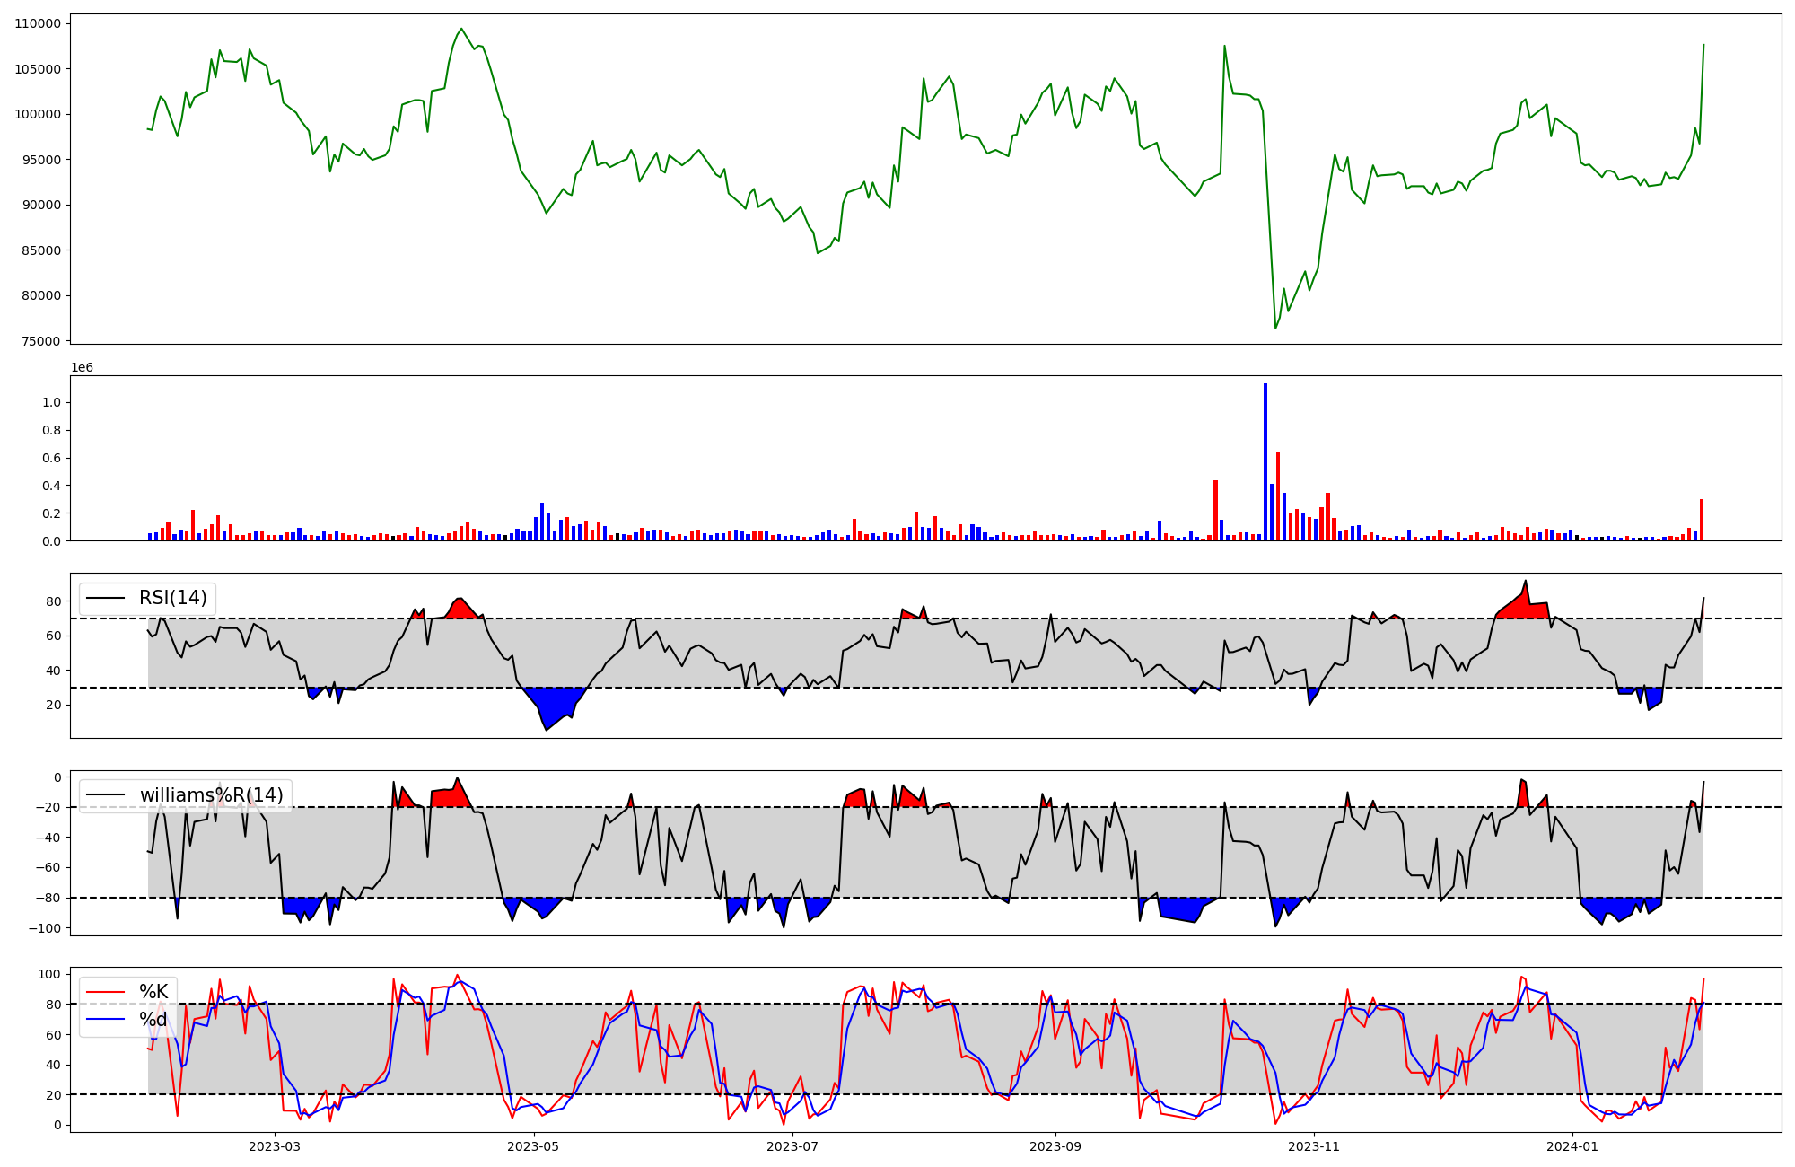Click the 2023-07 x-axis date label

click(x=793, y=1145)
